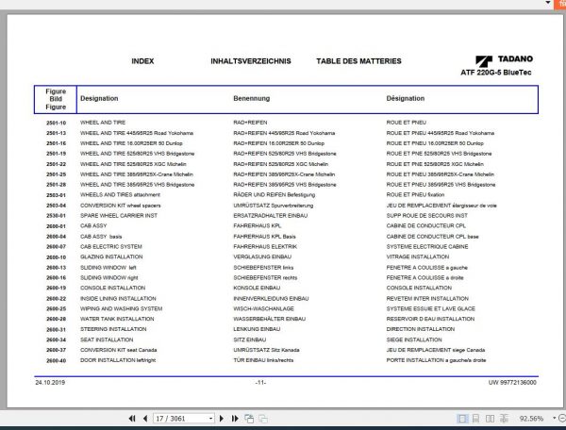Click the INHALTSVERZEICHNIS heading
This screenshot has width=566, height=430.
(x=251, y=61)
